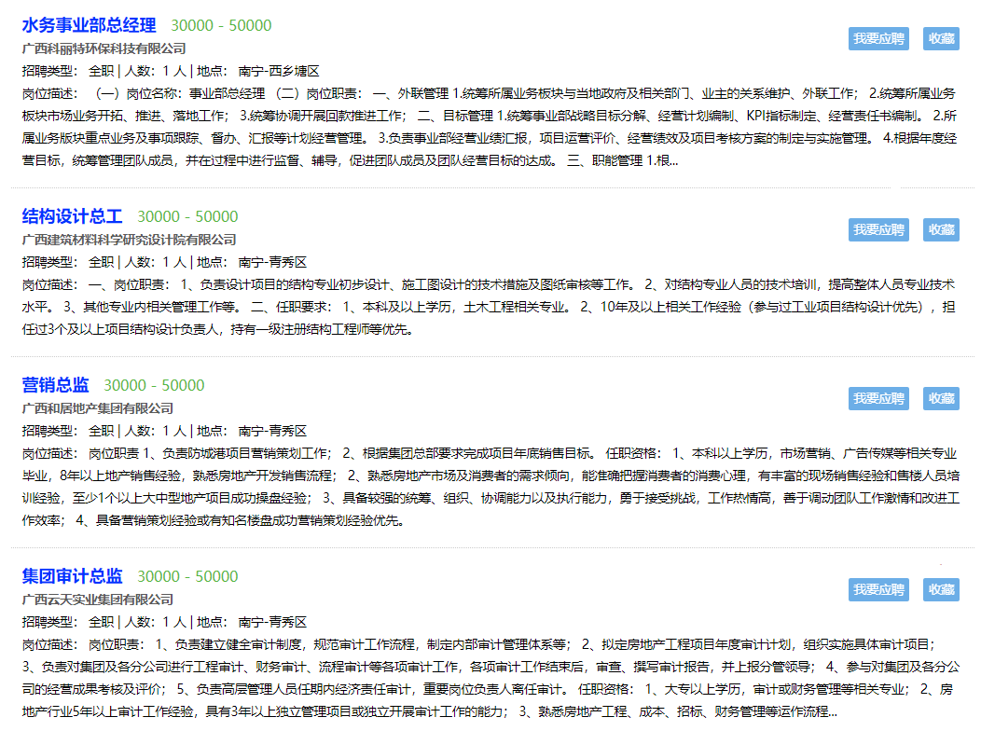Image resolution: width=981 pixels, height=731 pixels.
Task: Click 收藏 for the 集团审计总监 listing
Action: 941,589
